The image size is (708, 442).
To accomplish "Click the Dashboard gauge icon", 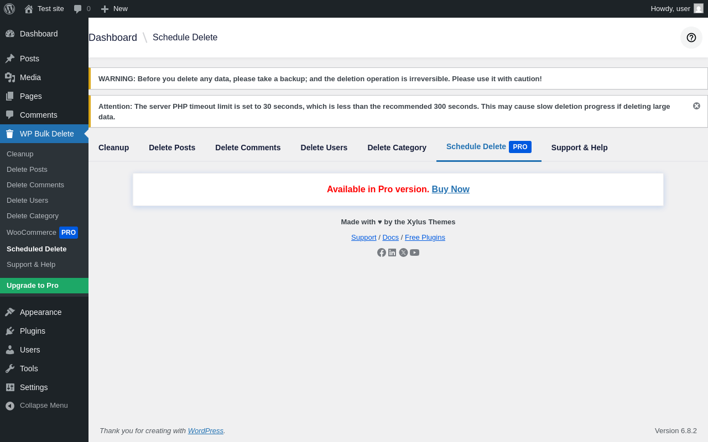I will coord(10,34).
